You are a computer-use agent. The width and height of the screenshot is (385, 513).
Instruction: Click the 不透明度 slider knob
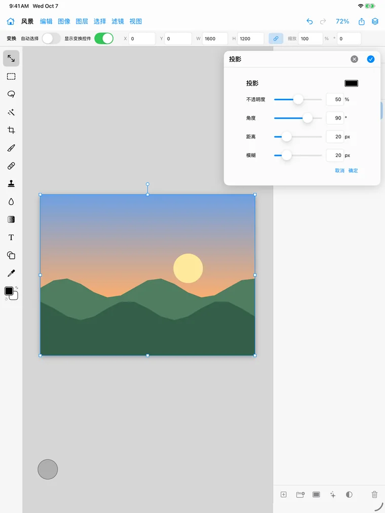[x=298, y=99]
